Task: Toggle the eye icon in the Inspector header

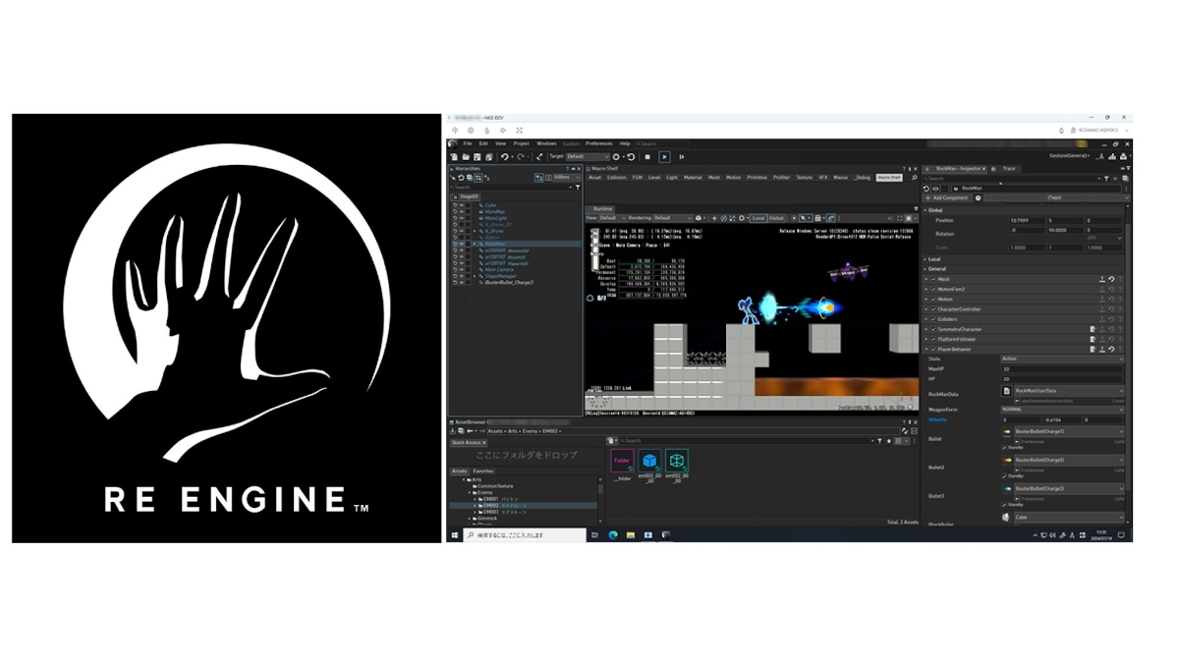Action: pyautogui.click(x=935, y=189)
